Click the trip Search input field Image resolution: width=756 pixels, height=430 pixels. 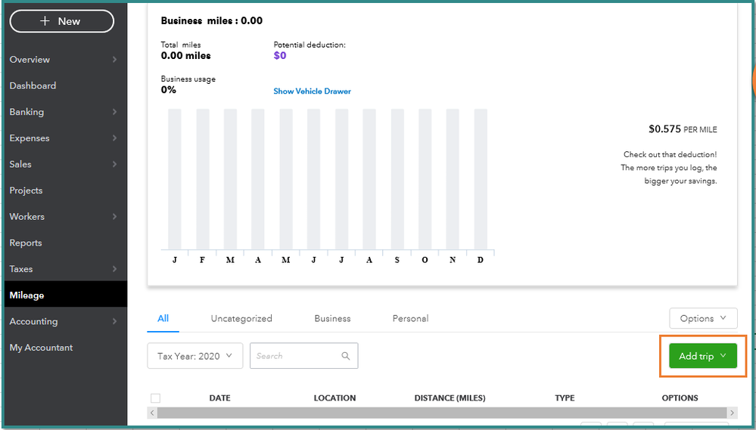(x=303, y=356)
